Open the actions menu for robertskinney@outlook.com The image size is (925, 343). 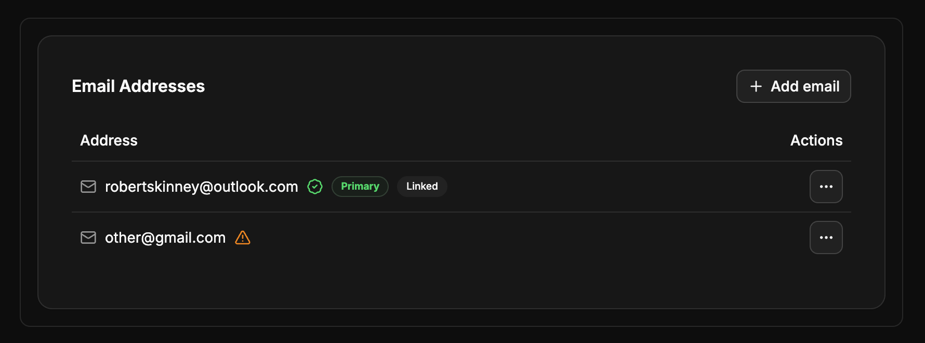click(x=826, y=187)
